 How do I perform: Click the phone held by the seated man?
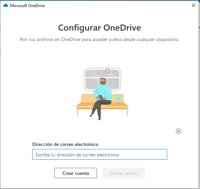coord(101,97)
